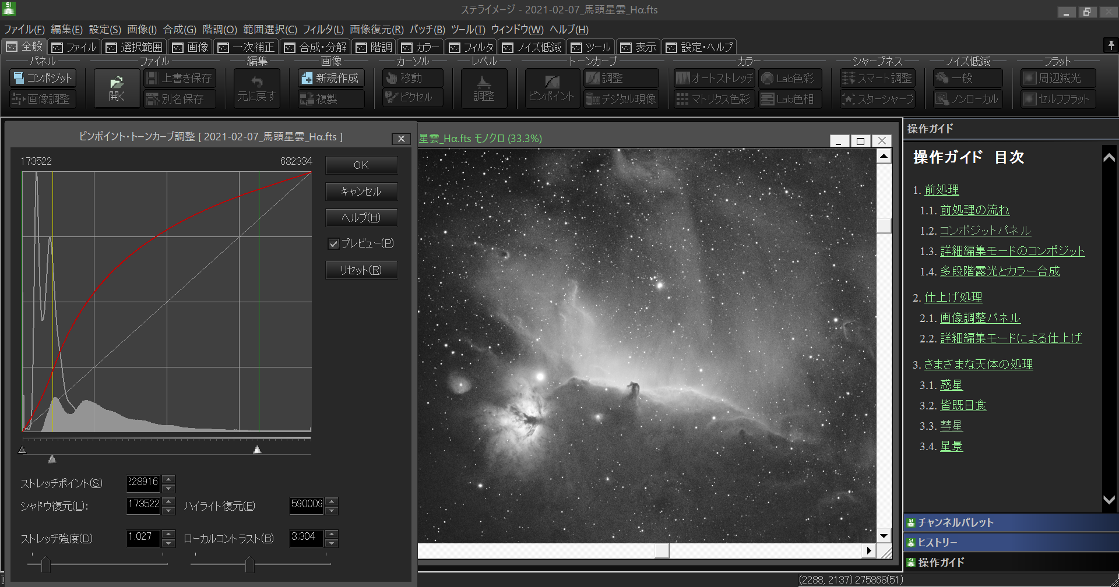
Task: Toggle the プレビュー checkbox
Action: coord(334,244)
